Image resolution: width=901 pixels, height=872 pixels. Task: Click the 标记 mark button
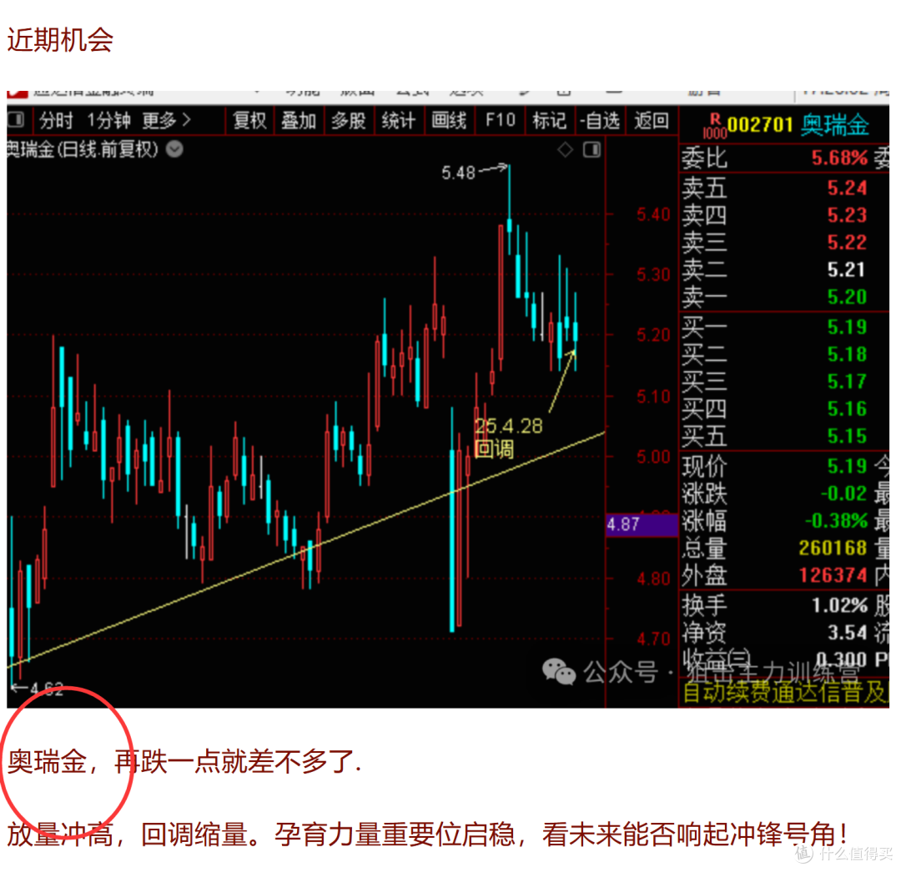click(x=549, y=121)
